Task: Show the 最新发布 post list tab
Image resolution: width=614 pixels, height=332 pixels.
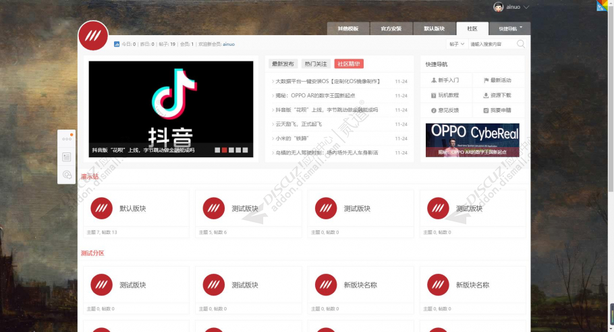Action: 283,64
